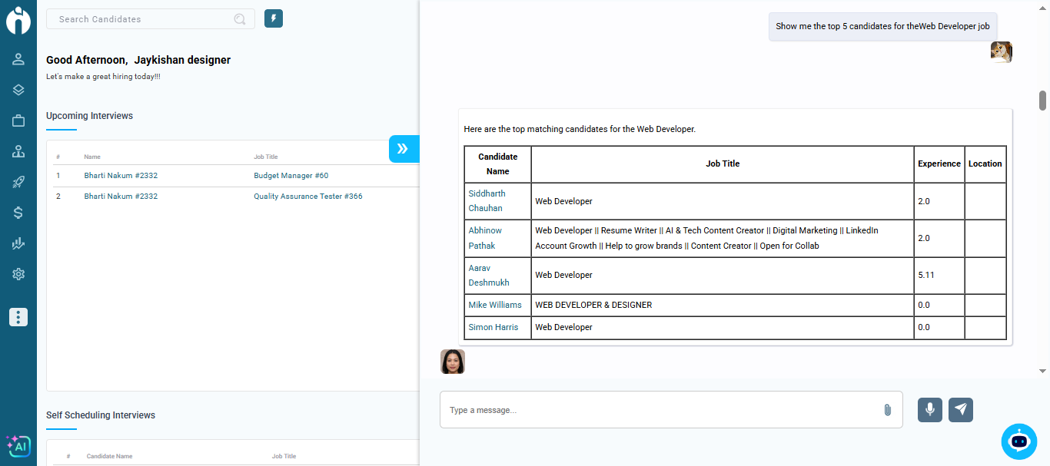Click the chat panel vertical scrollbar thumb
The height and width of the screenshot is (466, 1050).
[x=1042, y=101]
